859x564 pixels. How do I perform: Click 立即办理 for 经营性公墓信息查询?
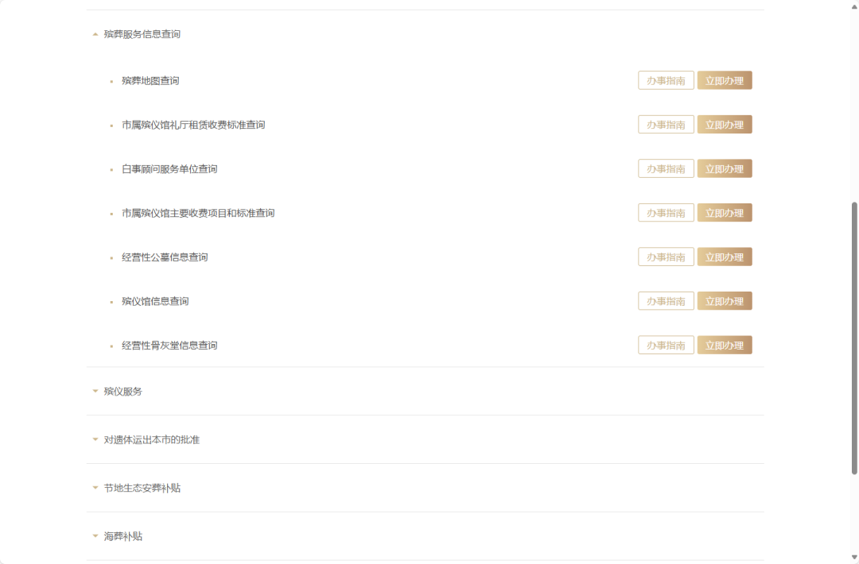coord(725,257)
